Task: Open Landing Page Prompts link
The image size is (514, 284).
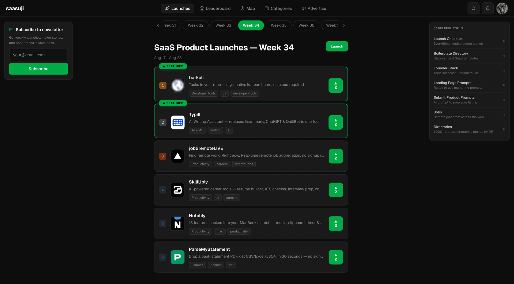Action: click(469, 85)
